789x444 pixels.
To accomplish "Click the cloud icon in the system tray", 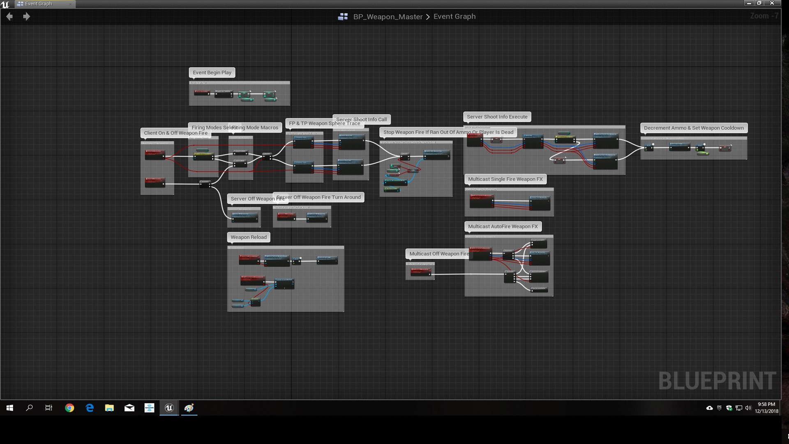I will 709,408.
